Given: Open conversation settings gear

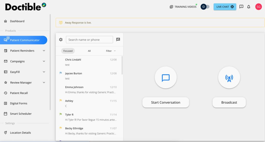Looking at the screenshot, I should click(61, 40).
